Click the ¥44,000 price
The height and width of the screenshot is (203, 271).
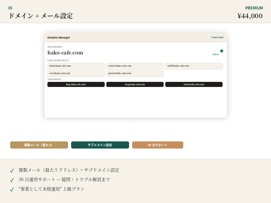point(250,16)
